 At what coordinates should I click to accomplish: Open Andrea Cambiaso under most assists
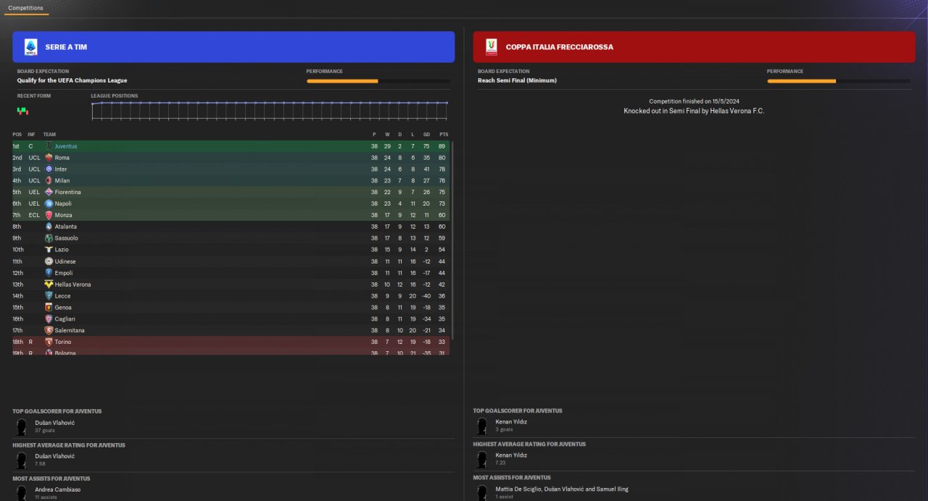coord(58,489)
